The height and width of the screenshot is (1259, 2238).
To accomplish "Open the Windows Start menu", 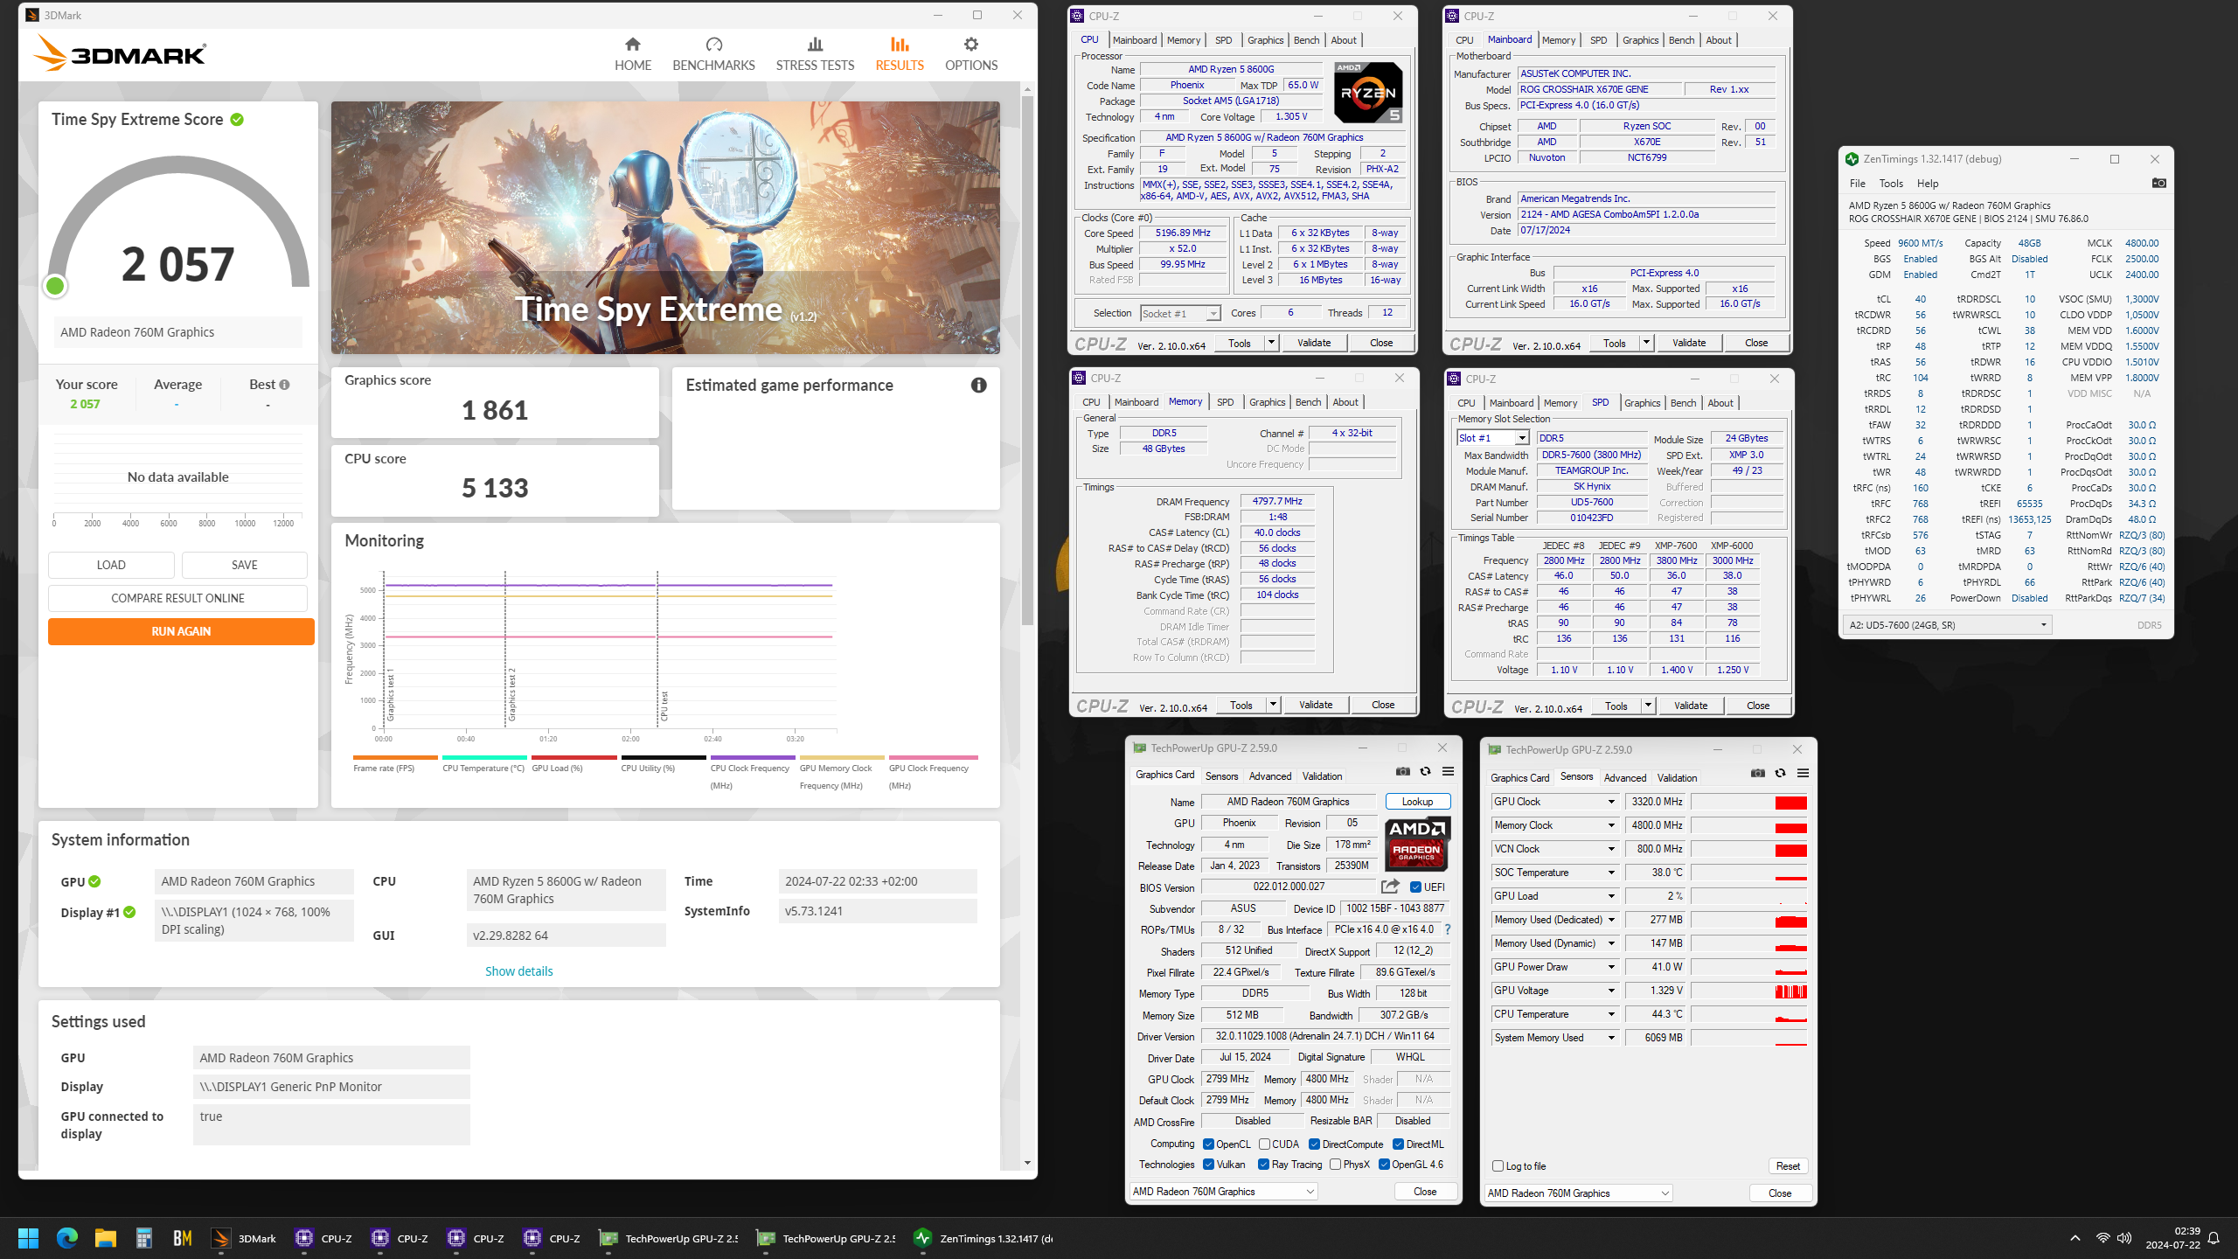I will point(28,1238).
